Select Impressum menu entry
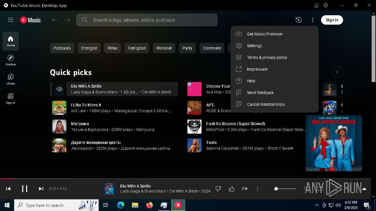 point(275,69)
